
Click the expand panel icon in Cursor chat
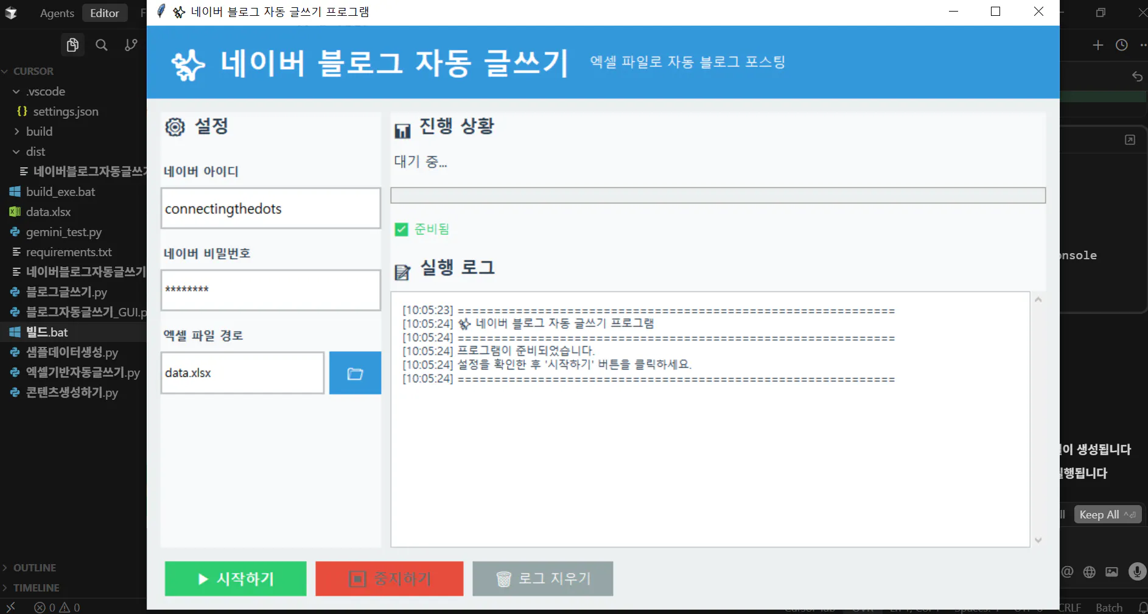point(1130,140)
